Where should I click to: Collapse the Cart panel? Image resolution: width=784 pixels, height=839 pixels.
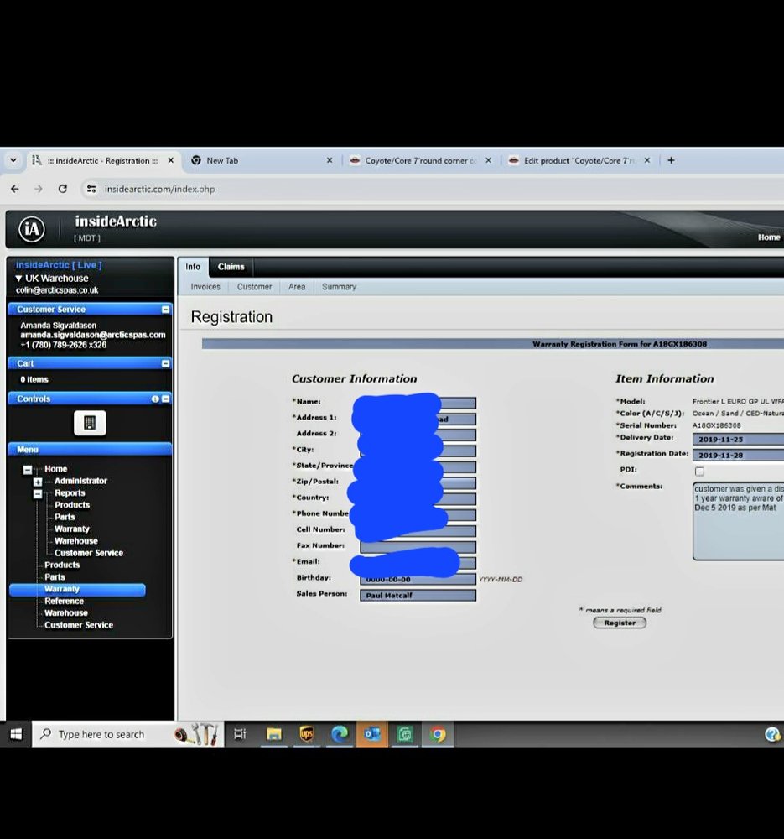tap(165, 363)
